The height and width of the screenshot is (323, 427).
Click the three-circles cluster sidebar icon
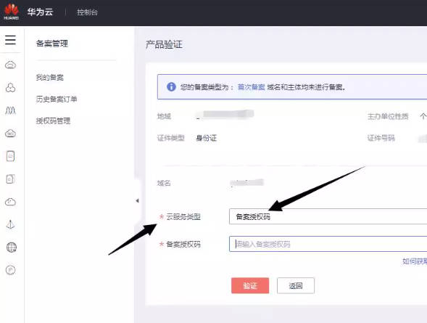coord(11,88)
